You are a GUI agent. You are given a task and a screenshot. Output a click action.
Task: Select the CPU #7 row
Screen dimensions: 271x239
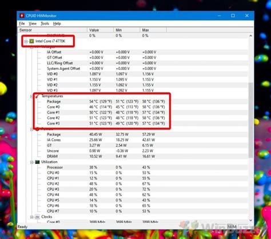133,211
